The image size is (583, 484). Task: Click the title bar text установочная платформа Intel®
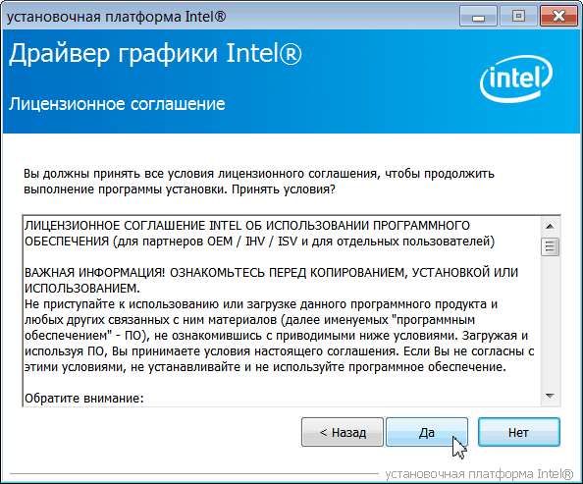point(117,17)
